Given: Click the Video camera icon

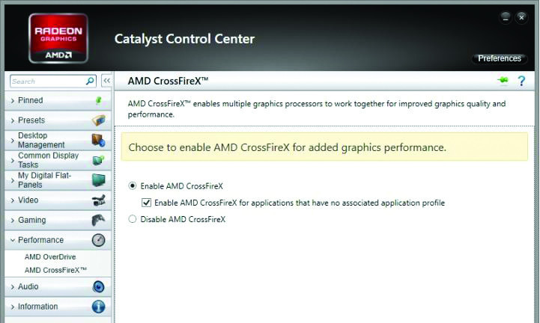Looking at the screenshot, I should point(98,200).
